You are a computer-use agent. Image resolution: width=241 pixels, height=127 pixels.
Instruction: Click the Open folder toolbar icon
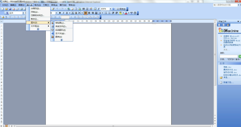[6, 9]
